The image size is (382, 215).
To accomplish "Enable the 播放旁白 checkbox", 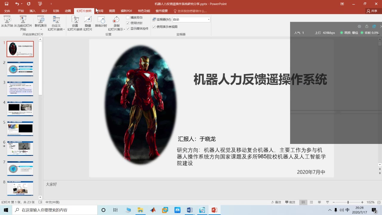I will (128, 17).
